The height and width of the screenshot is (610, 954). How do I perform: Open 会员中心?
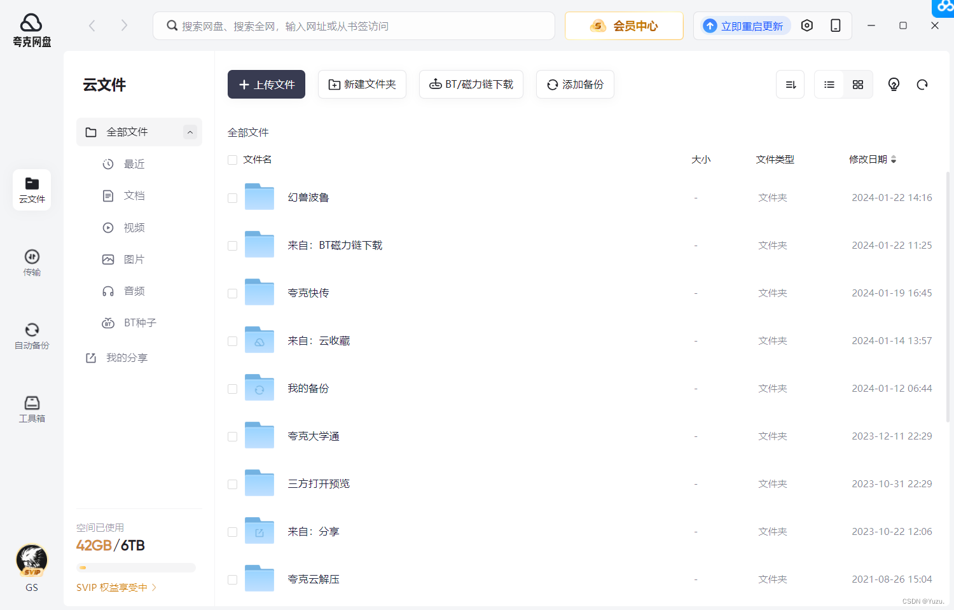tap(624, 25)
